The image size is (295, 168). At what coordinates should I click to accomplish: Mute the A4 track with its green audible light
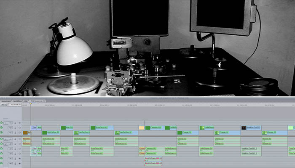(1, 154)
